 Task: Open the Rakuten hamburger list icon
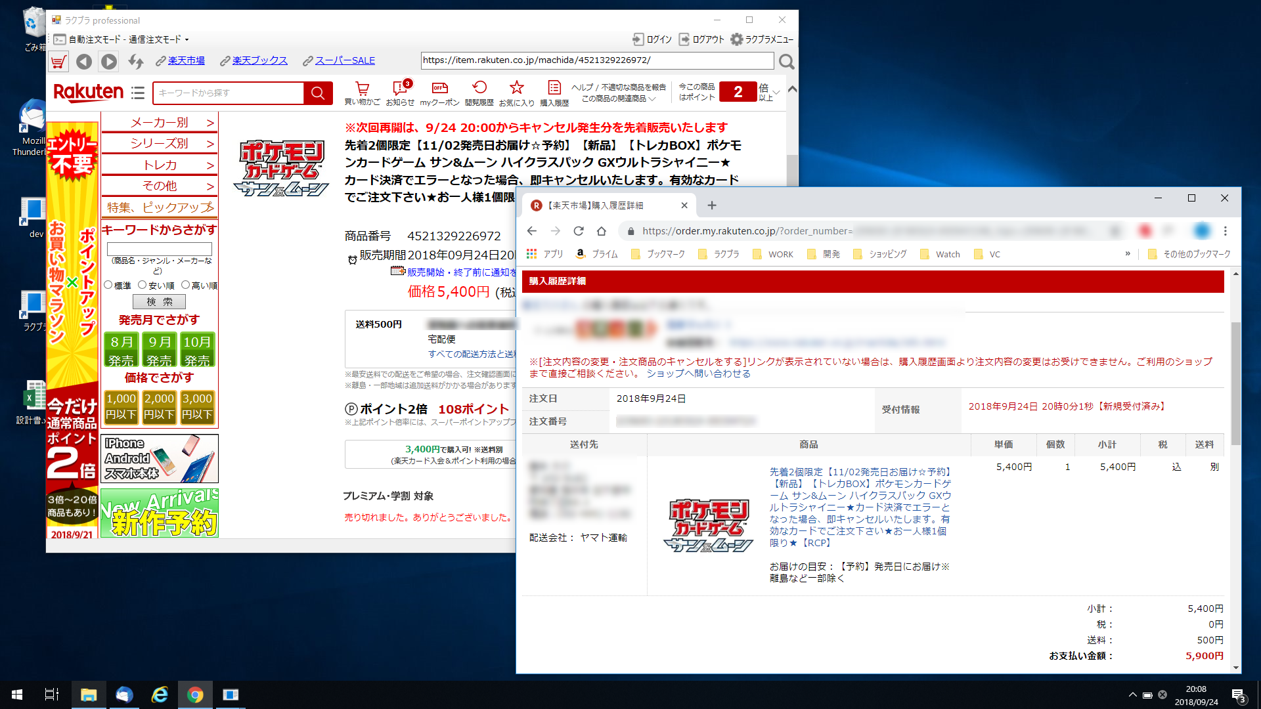137,93
